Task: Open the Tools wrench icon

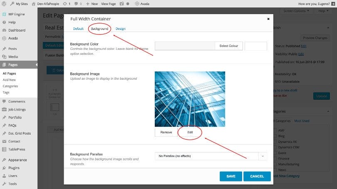Action: tap(4, 184)
